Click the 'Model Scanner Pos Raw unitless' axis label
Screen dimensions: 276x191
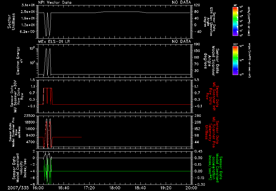(x=15, y=132)
